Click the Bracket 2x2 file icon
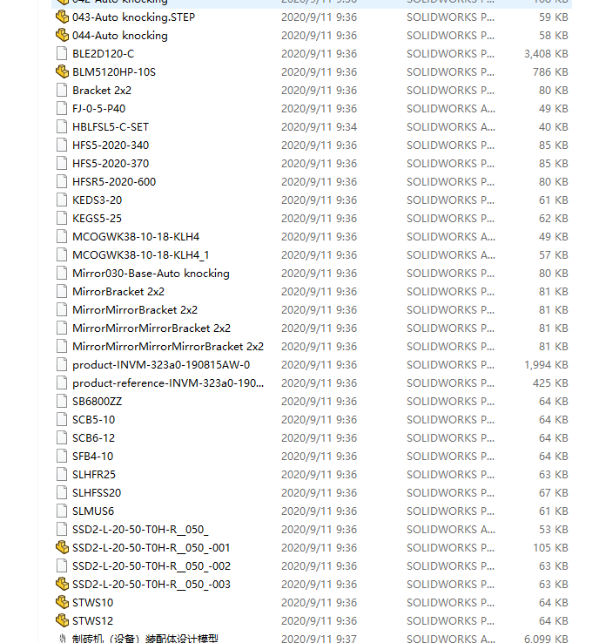 pyautogui.click(x=62, y=91)
